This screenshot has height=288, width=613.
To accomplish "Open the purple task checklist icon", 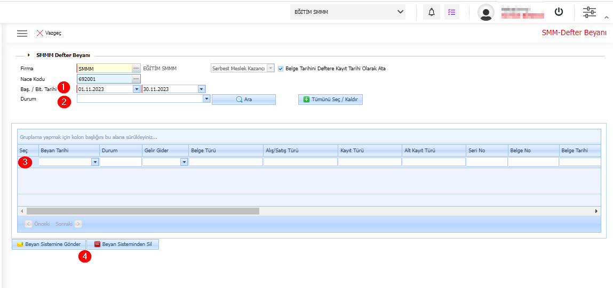I will [x=452, y=12].
